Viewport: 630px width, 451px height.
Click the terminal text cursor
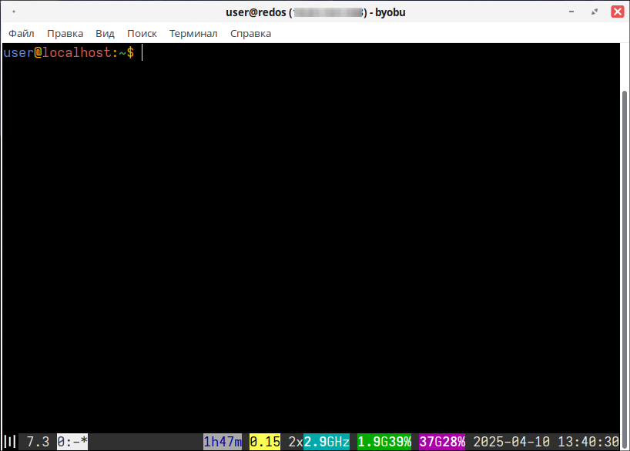coord(142,52)
